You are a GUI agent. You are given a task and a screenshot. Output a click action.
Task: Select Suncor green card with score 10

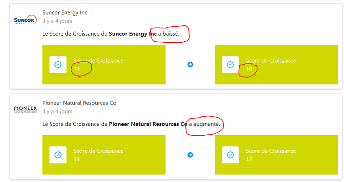[x=276, y=65]
